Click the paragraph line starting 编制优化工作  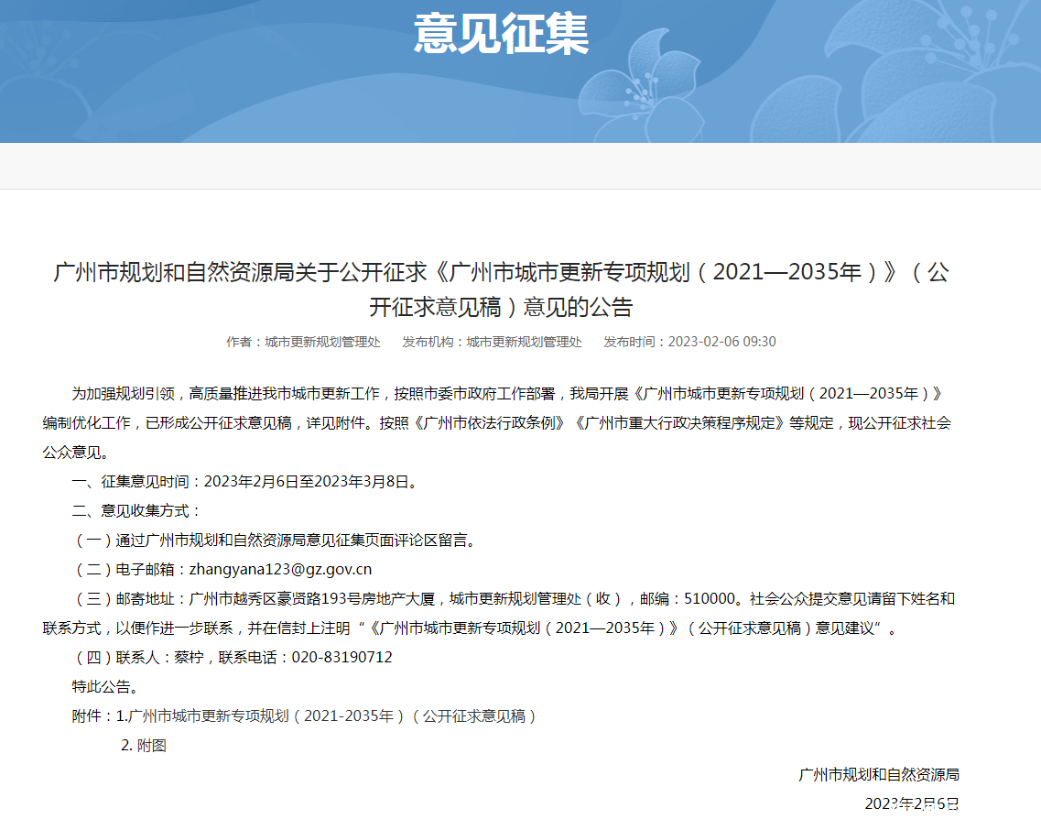tap(496, 423)
